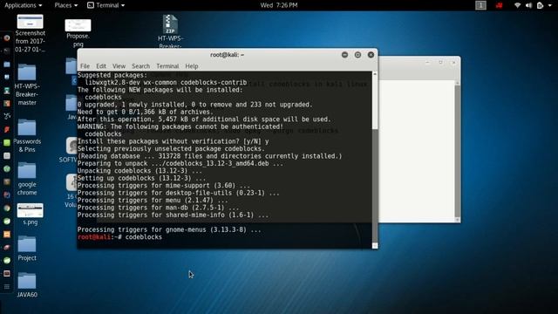Click '(Reading database ... 313728 files' line
The width and height of the screenshot is (558, 314).
coord(209,156)
